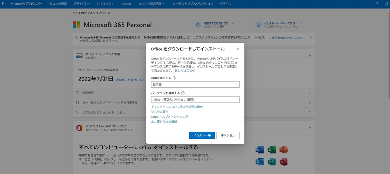Click the help question mark in header

[377, 4]
